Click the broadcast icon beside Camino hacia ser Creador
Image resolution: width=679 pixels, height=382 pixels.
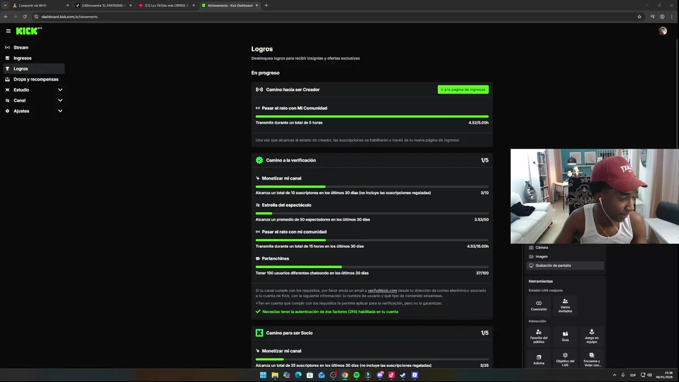pyautogui.click(x=259, y=90)
